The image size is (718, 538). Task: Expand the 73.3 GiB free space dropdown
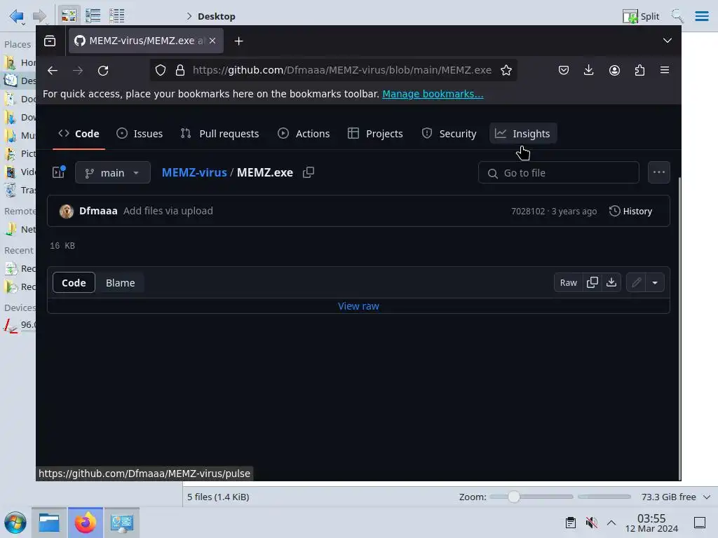[707, 497]
